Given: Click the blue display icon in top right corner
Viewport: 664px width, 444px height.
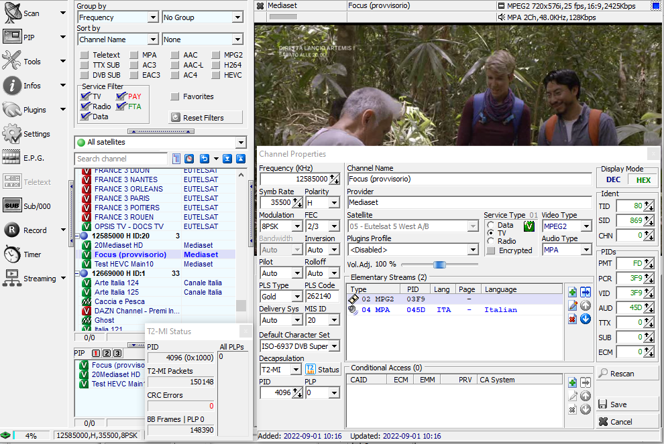Looking at the screenshot, I should 657,5.
